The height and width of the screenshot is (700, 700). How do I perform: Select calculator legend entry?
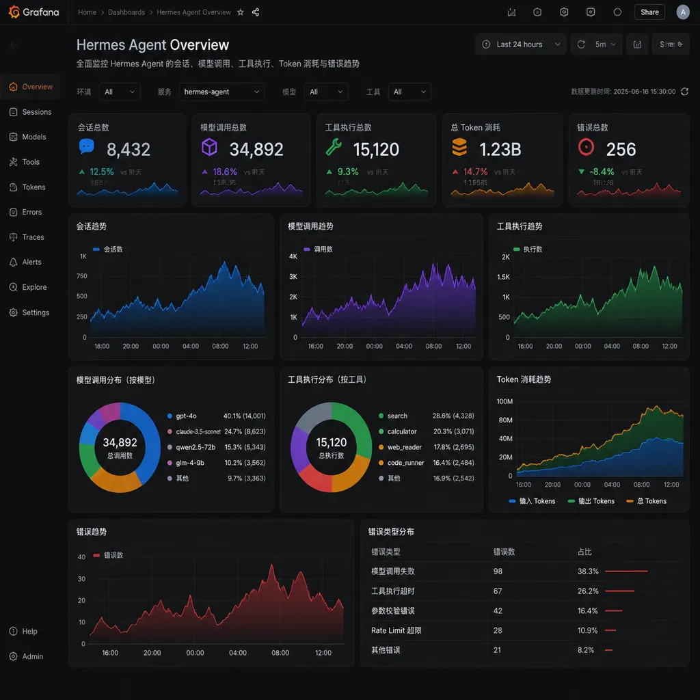[x=427, y=431]
